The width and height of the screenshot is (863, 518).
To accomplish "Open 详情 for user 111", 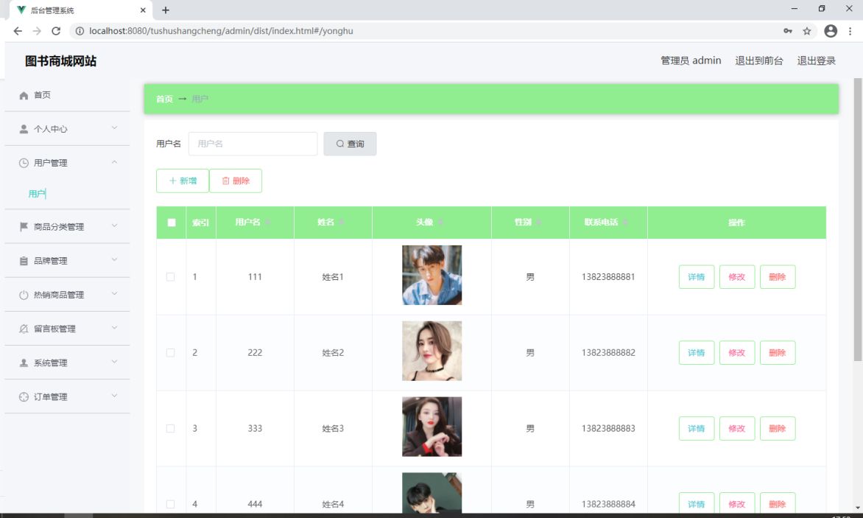I will click(x=697, y=277).
